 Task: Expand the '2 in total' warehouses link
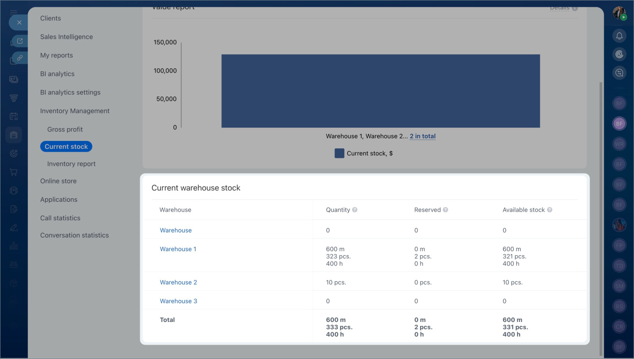point(423,136)
